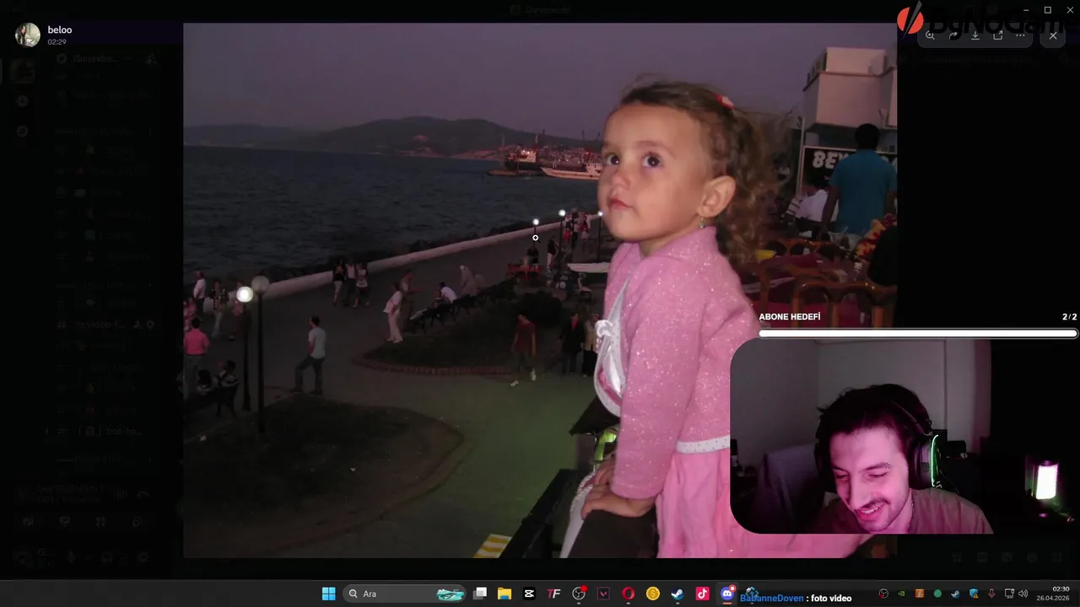Minimize the Discord window
The width and height of the screenshot is (1080, 607).
pos(1027,10)
